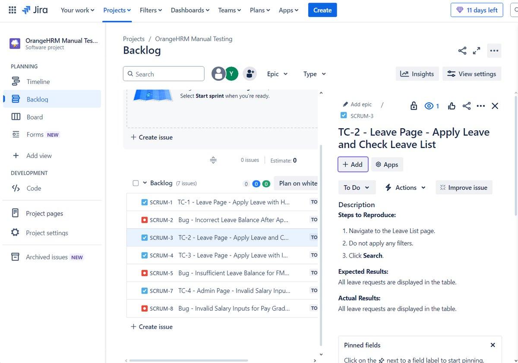Screen dimensions: 518x363
Task: Click the OrangeHRM project avatar icon
Action: coord(15,44)
